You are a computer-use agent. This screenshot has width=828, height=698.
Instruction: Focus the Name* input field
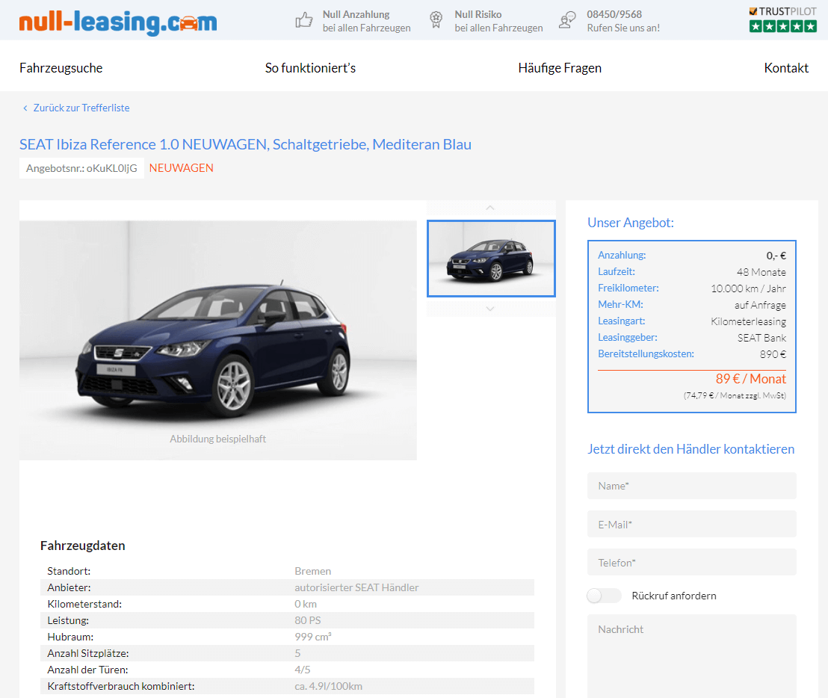[692, 486]
